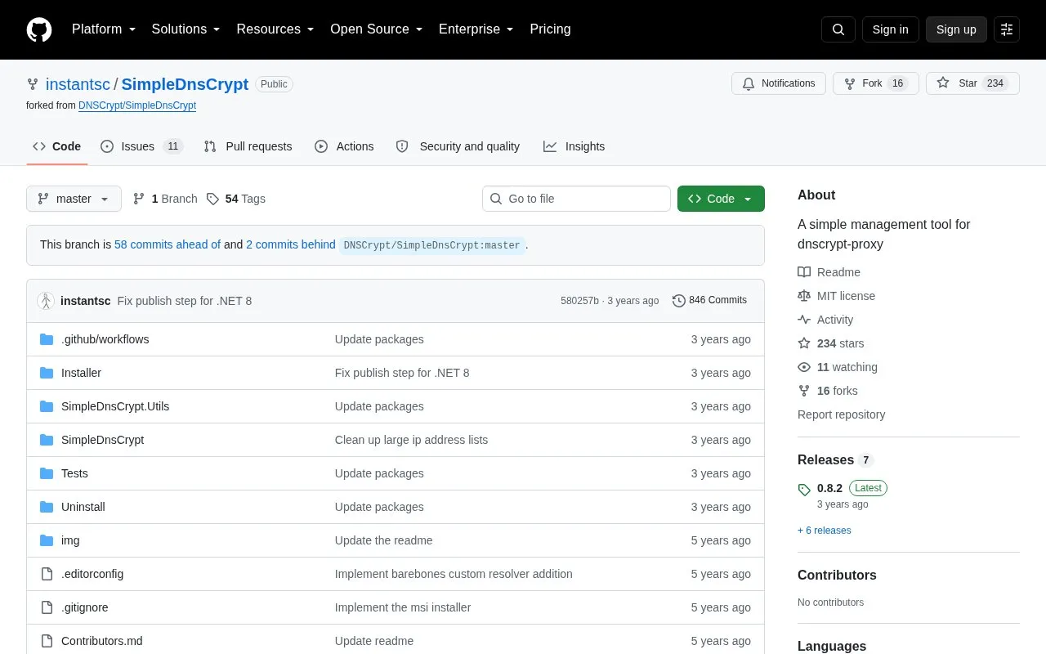
Task: Expand the Enterprise menu
Action: (476, 29)
